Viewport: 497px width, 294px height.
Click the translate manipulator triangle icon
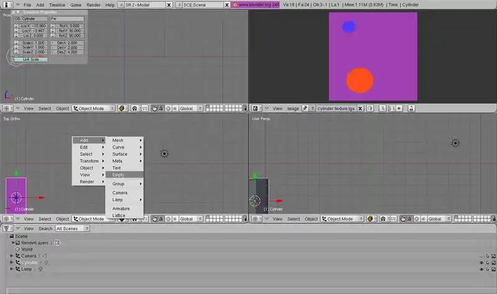[x=162, y=108]
